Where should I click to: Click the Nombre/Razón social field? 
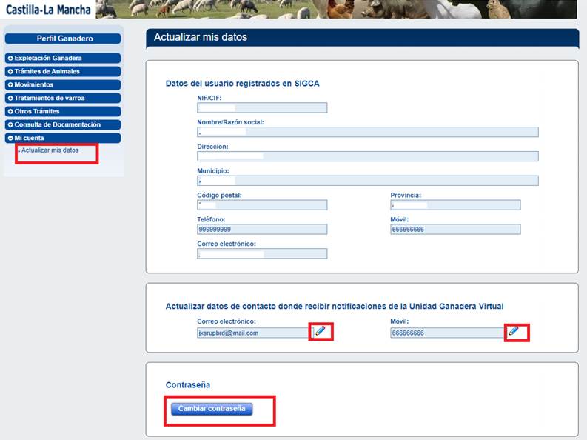[367, 133]
